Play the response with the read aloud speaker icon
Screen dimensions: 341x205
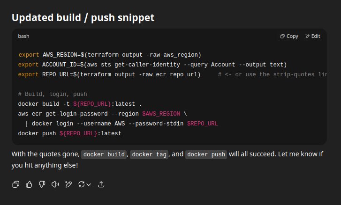click(55, 184)
